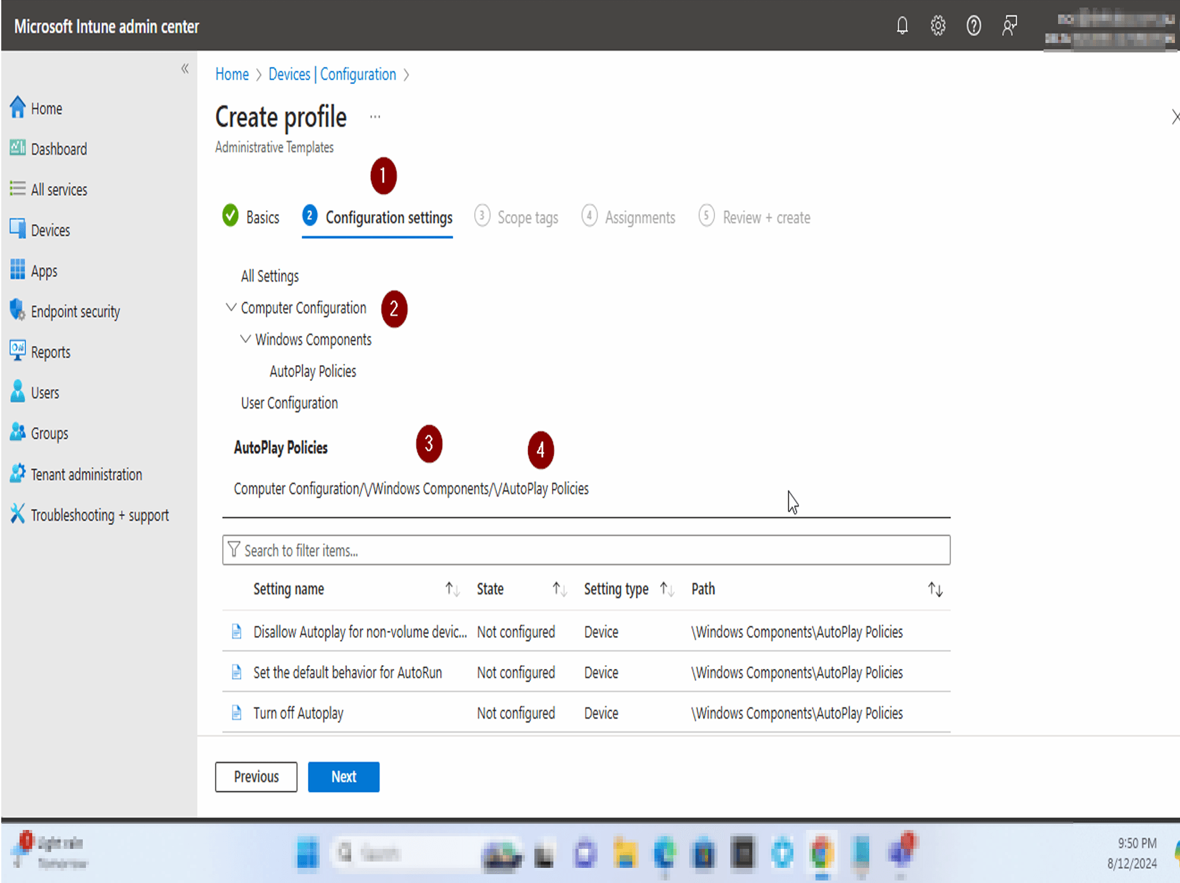1180x883 pixels.
Task: Collapse the Computer Configuration tree node
Action: click(x=231, y=307)
